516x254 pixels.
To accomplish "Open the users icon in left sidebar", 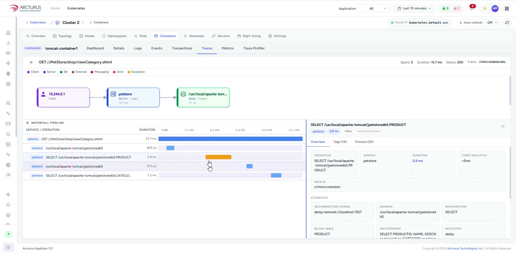I will [8, 103].
